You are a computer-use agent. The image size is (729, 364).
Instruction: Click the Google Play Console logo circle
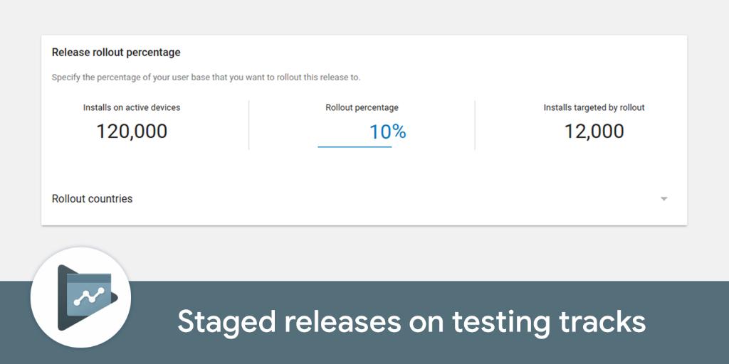click(80, 297)
